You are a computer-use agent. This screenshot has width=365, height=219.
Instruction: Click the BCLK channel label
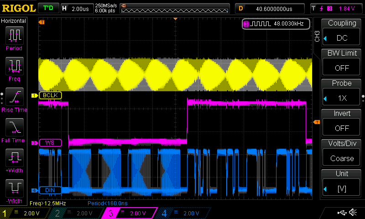point(50,95)
